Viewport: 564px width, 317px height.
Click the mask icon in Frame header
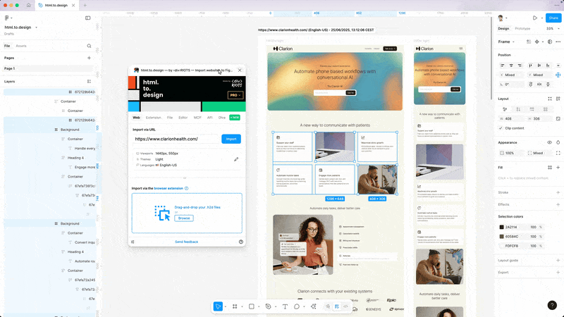[x=550, y=42]
